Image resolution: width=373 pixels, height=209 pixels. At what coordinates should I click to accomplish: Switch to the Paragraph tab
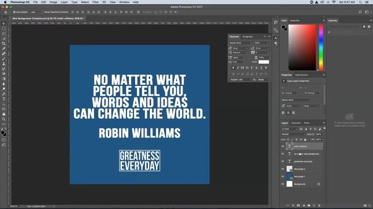coord(247,37)
